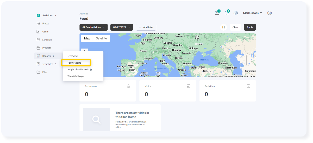The width and height of the screenshot is (313, 143).
Task: Open the 02/22/2024 date dropdown
Action: [122, 27]
